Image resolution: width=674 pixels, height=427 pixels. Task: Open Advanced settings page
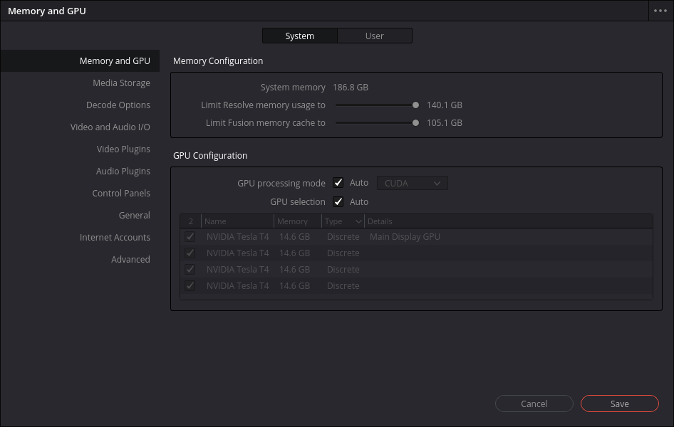click(130, 259)
